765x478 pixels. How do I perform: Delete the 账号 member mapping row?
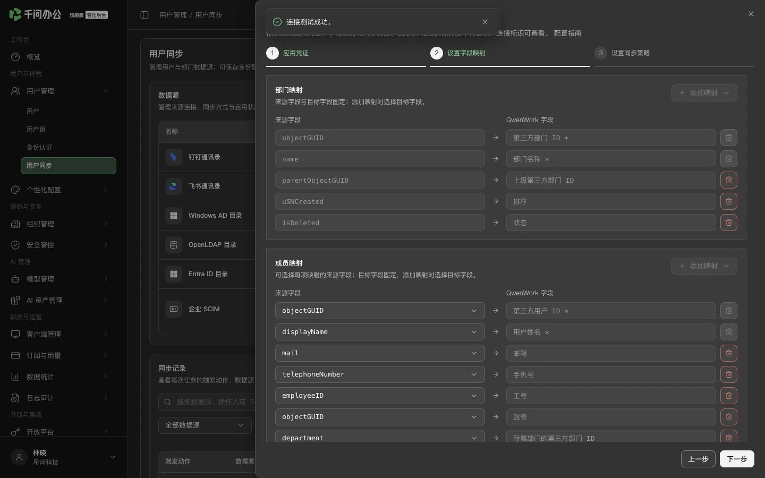coord(728,417)
